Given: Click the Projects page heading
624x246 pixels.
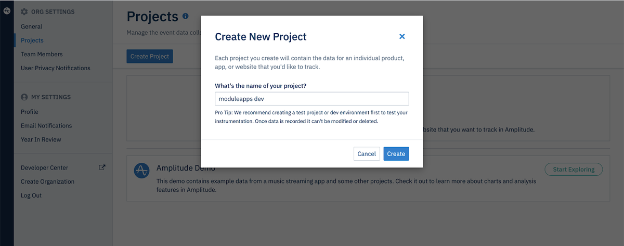Looking at the screenshot, I should (x=152, y=17).
